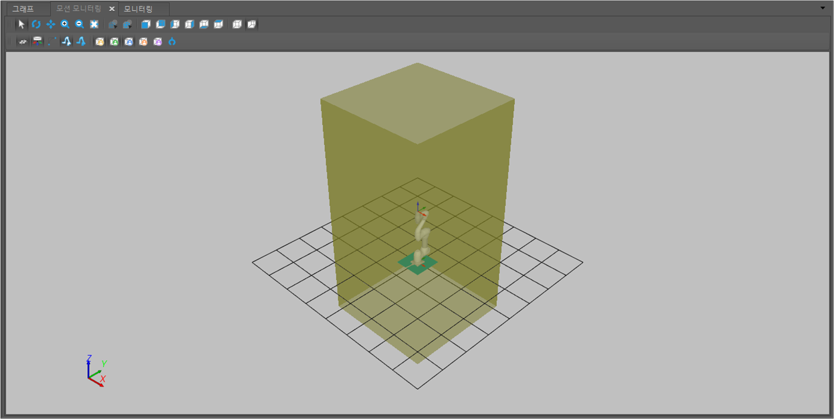Viewport: 834px width, 419px height.
Task: Activate the rotate view tool
Action: (36, 25)
